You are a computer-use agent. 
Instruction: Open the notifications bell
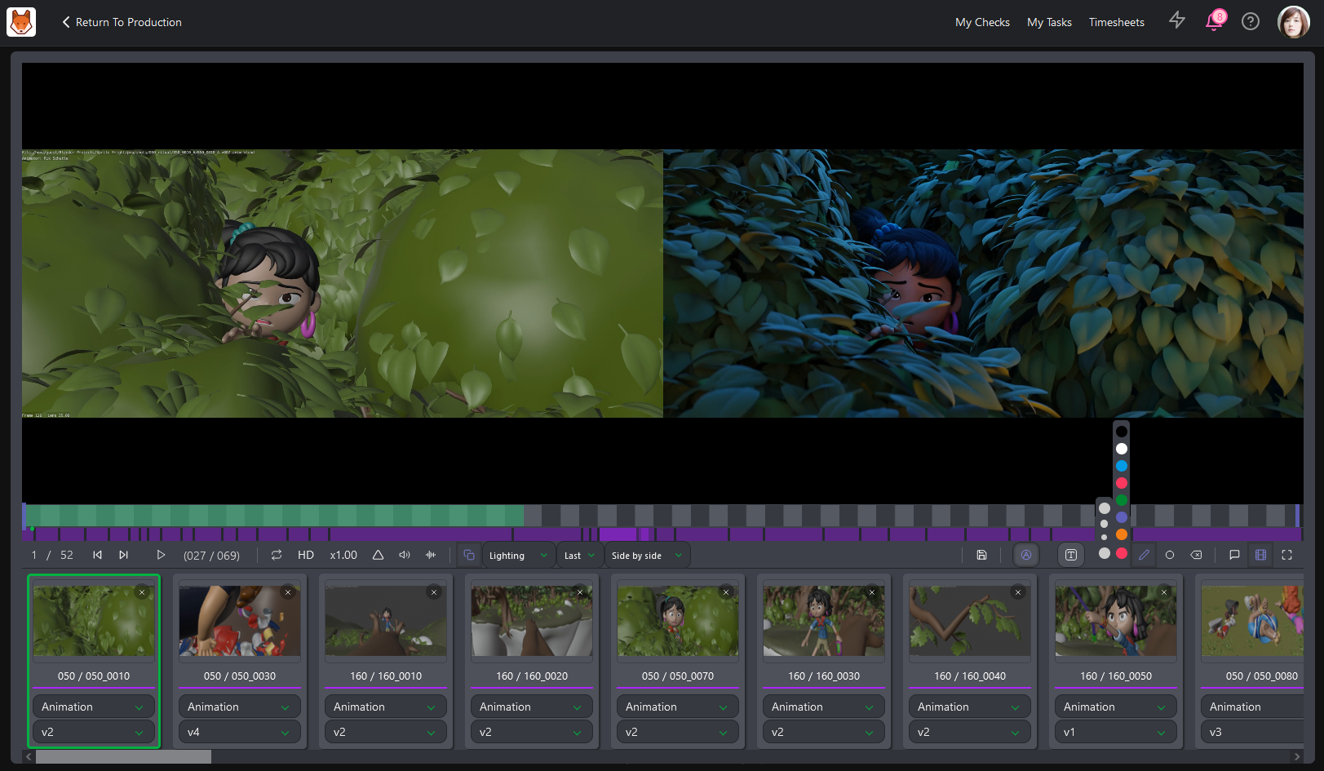(1214, 21)
